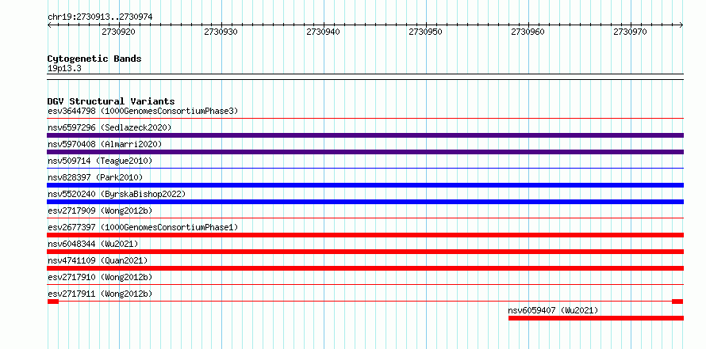The image size is (706, 349).
Task: Open variant esv2717910 (Wong2012b) label
Action: (x=100, y=277)
